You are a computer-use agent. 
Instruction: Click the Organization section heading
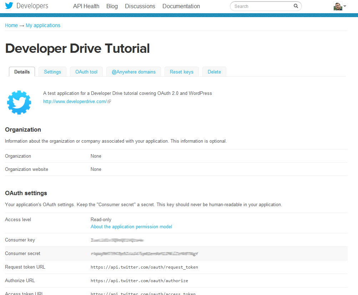23,129
